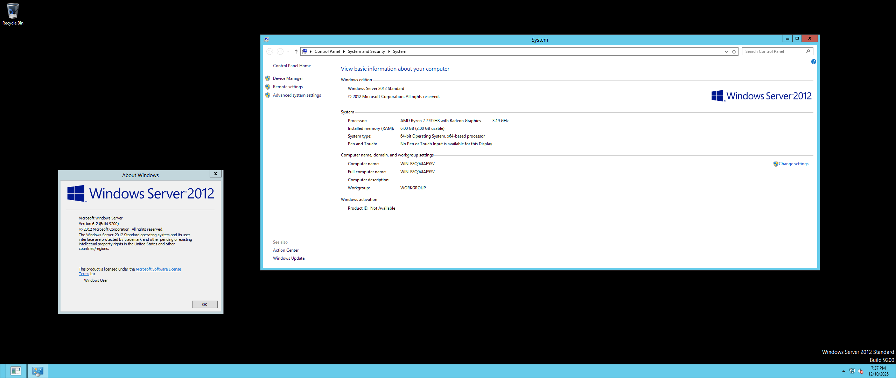The width and height of the screenshot is (896, 378).
Task: Select Control Panel in the breadcrumb
Action: 327,51
